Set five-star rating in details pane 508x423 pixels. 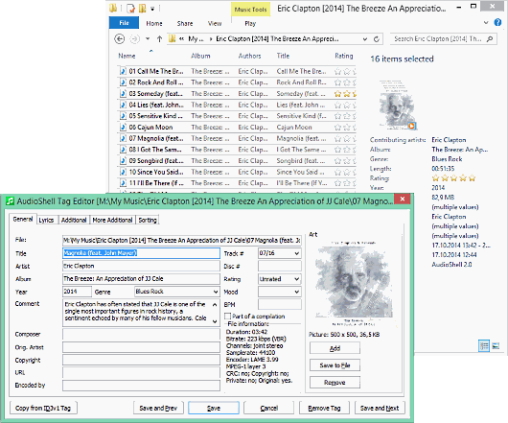point(453,178)
